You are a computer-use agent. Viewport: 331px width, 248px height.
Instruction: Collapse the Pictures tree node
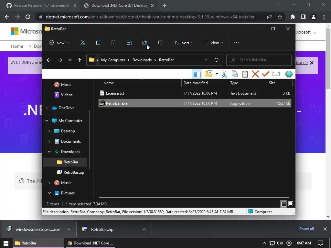(x=49, y=193)
